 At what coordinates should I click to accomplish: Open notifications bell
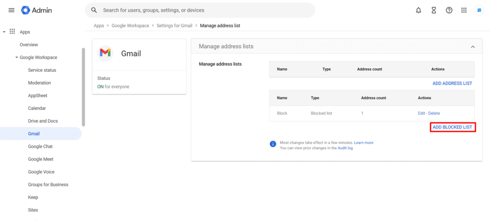(x=418, y=11)
